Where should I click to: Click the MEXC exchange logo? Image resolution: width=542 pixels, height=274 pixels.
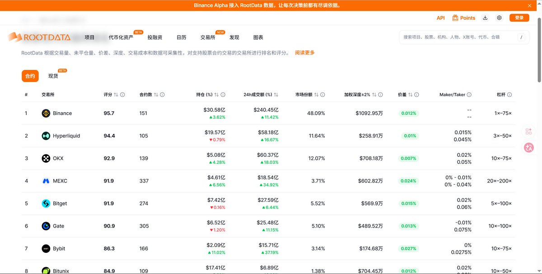click(x=46, y=181)
